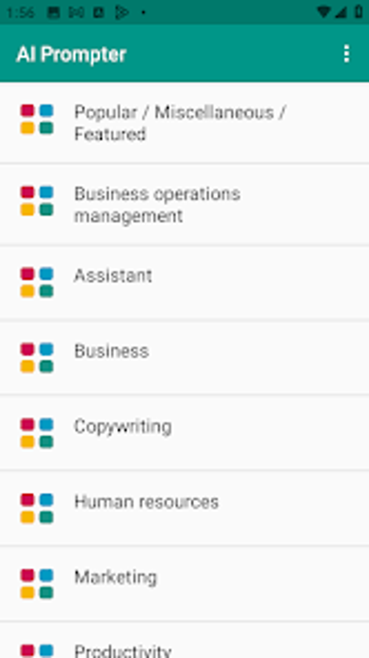369x658 pixels.
Task: Select the Marketing category
Action: click(115, 577)
